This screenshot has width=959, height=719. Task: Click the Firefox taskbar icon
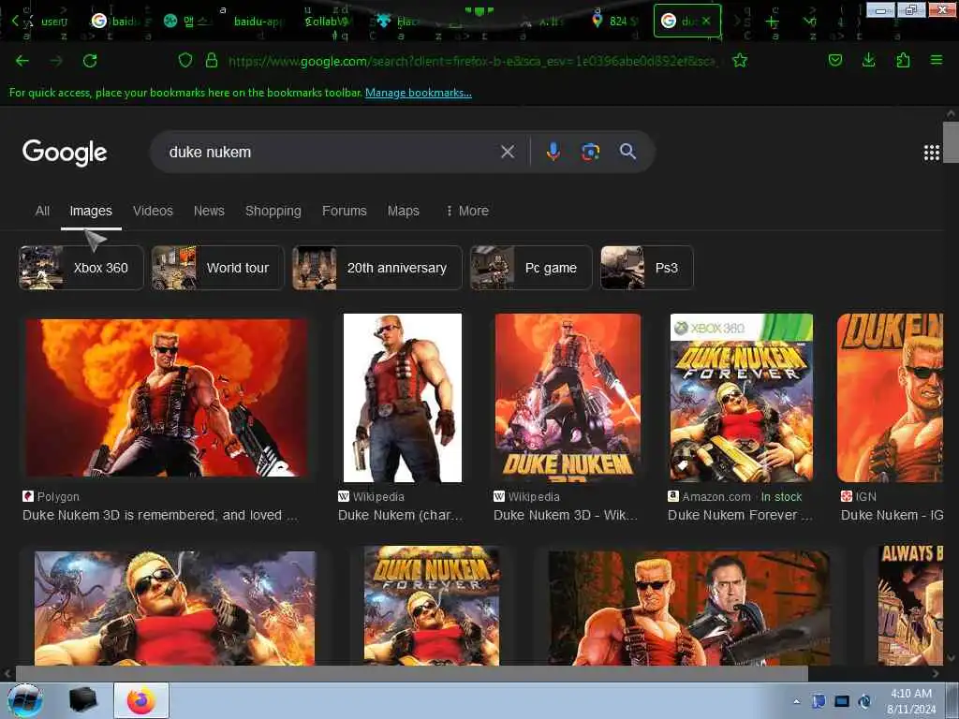(x=141, y=700)
